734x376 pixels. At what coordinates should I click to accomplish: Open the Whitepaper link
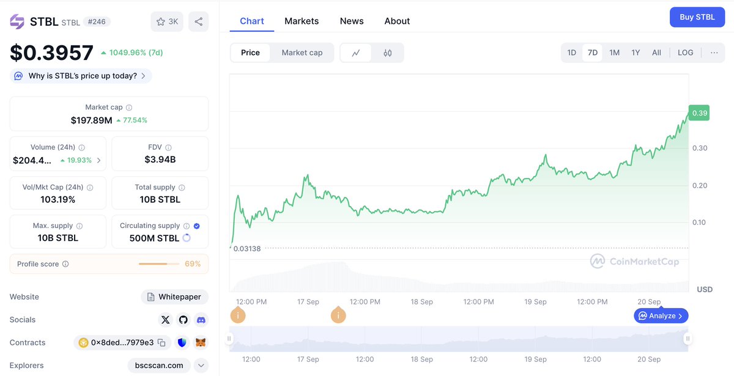174,297
